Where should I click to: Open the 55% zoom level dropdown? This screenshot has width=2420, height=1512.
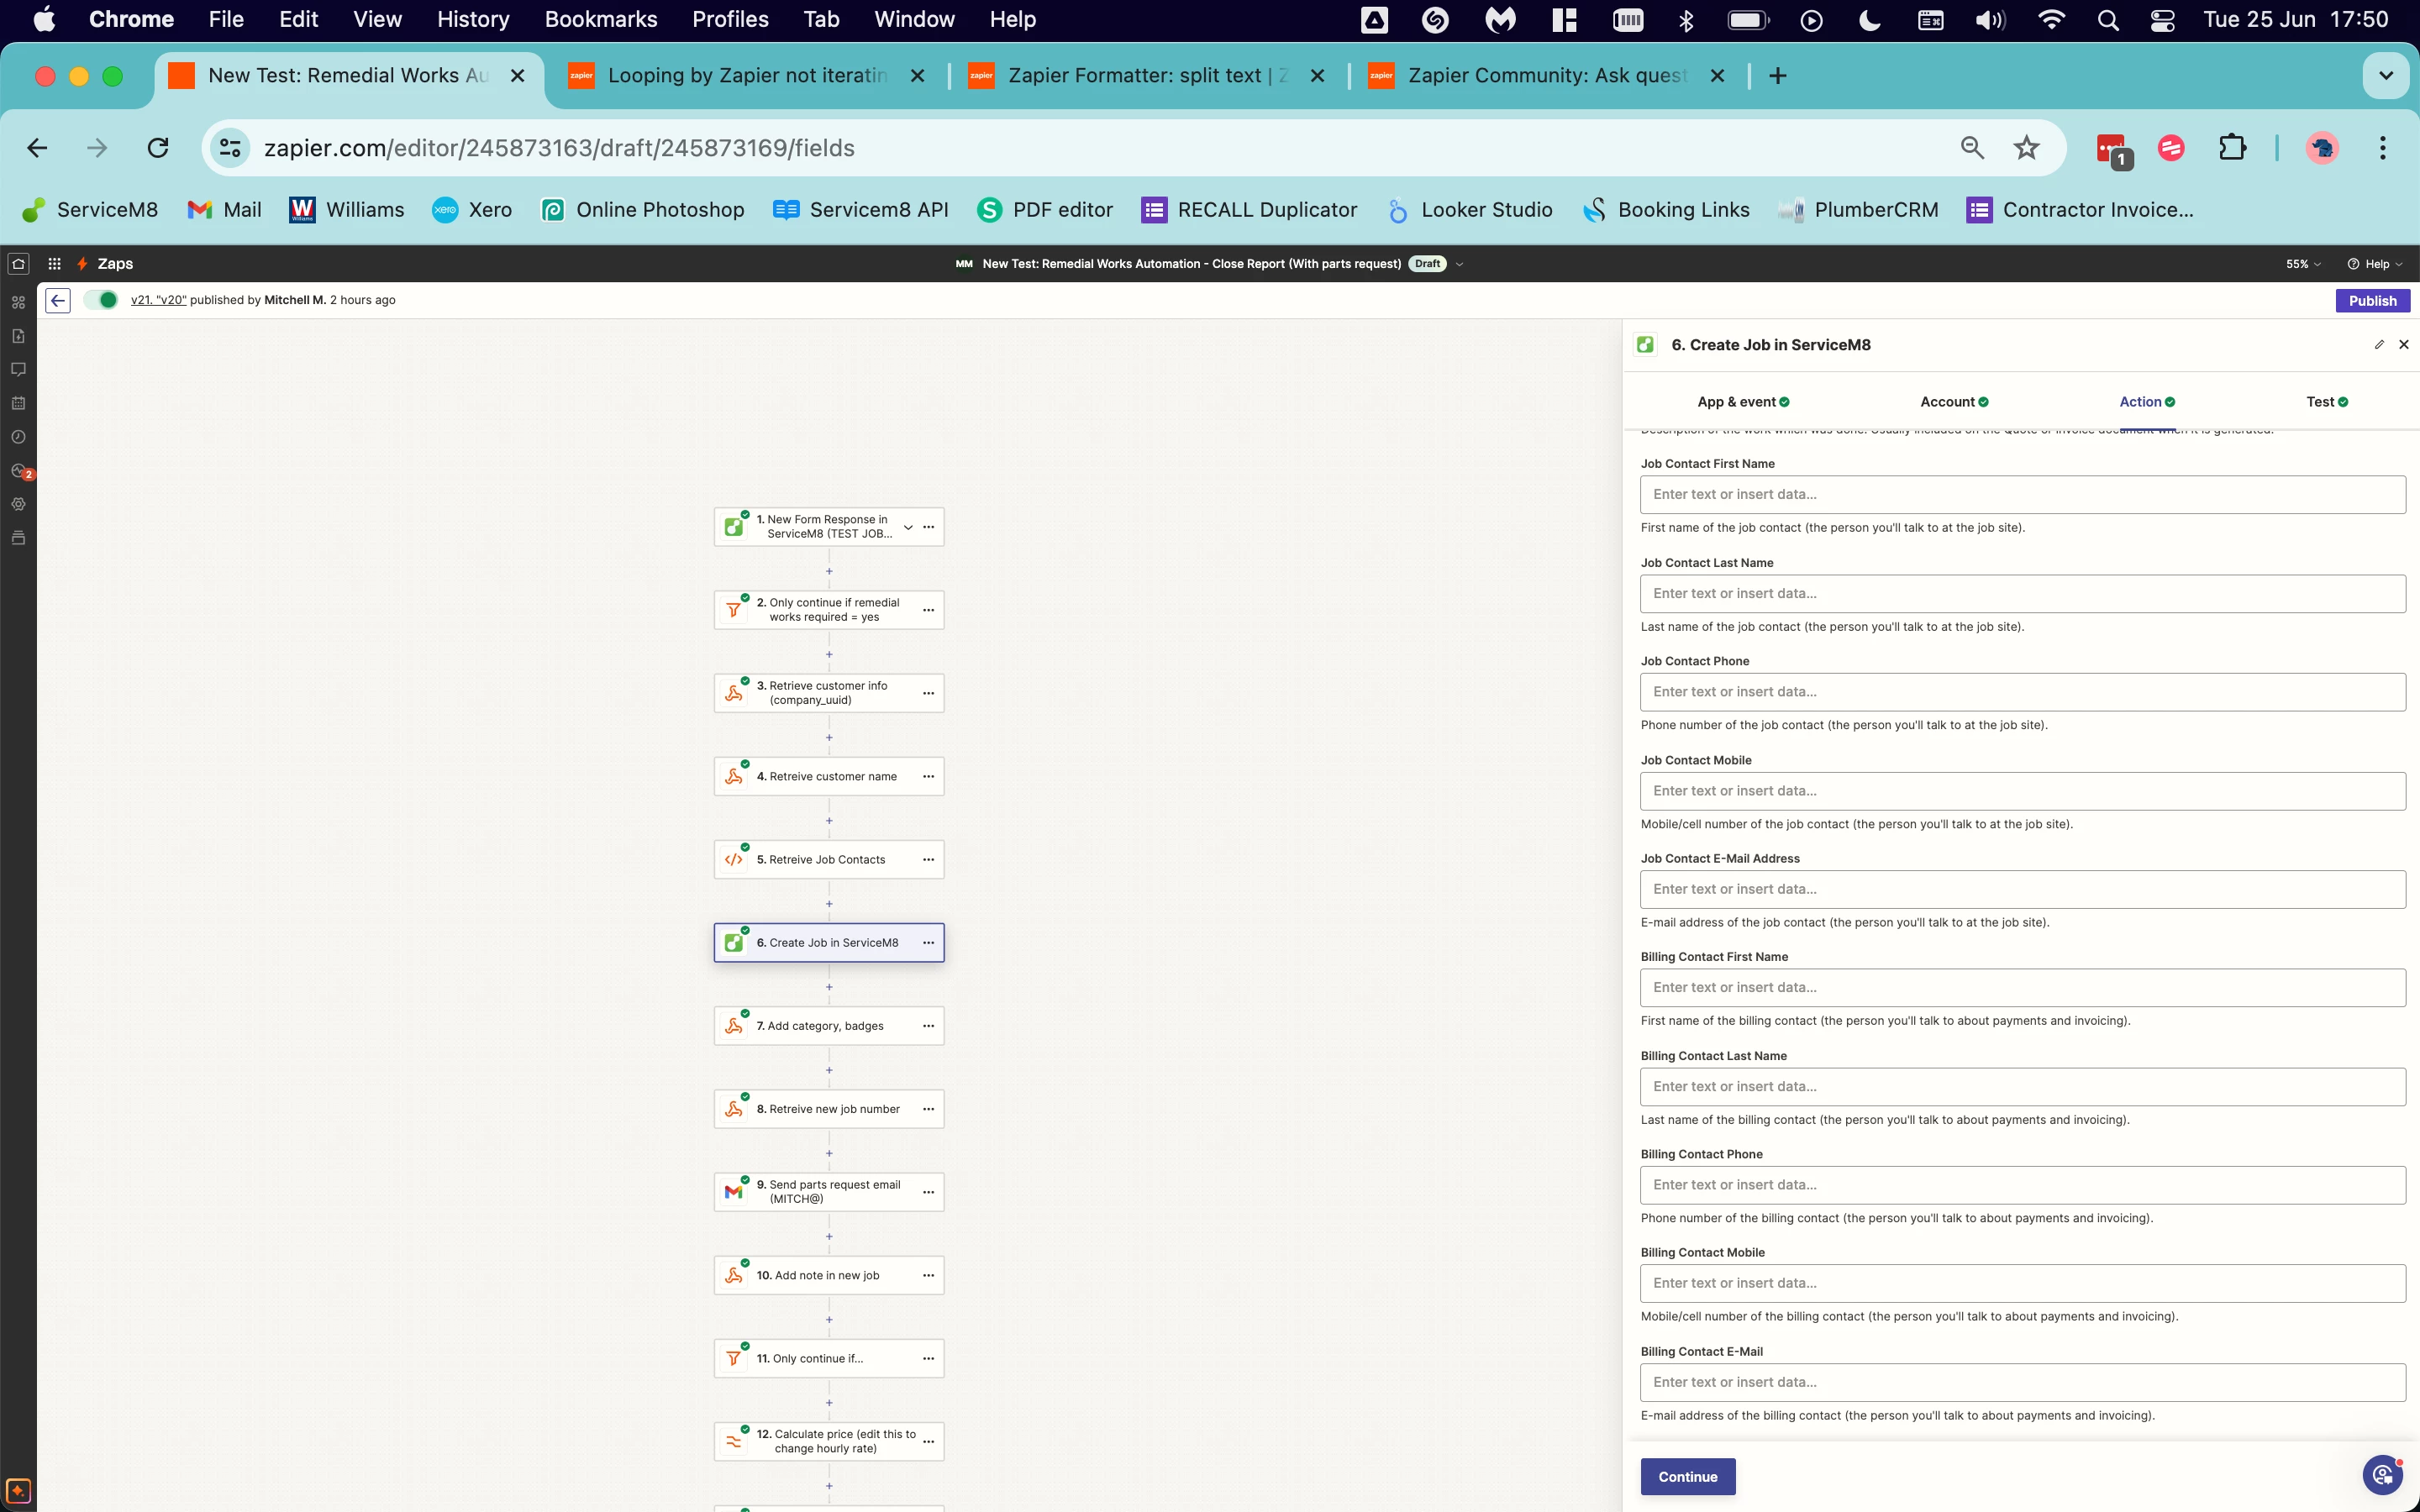click(x=2303, y=264)
